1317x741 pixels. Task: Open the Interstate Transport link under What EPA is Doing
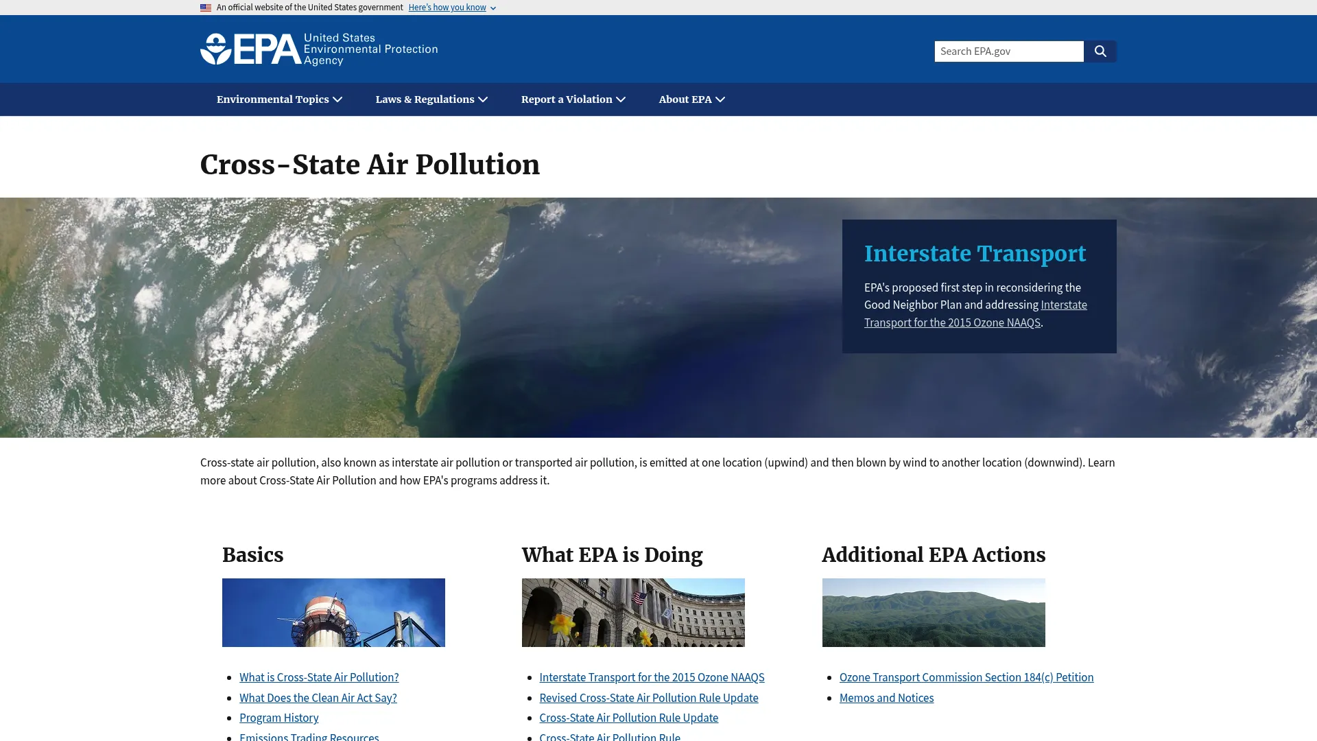pyautogui.click(x=652, y=677)
